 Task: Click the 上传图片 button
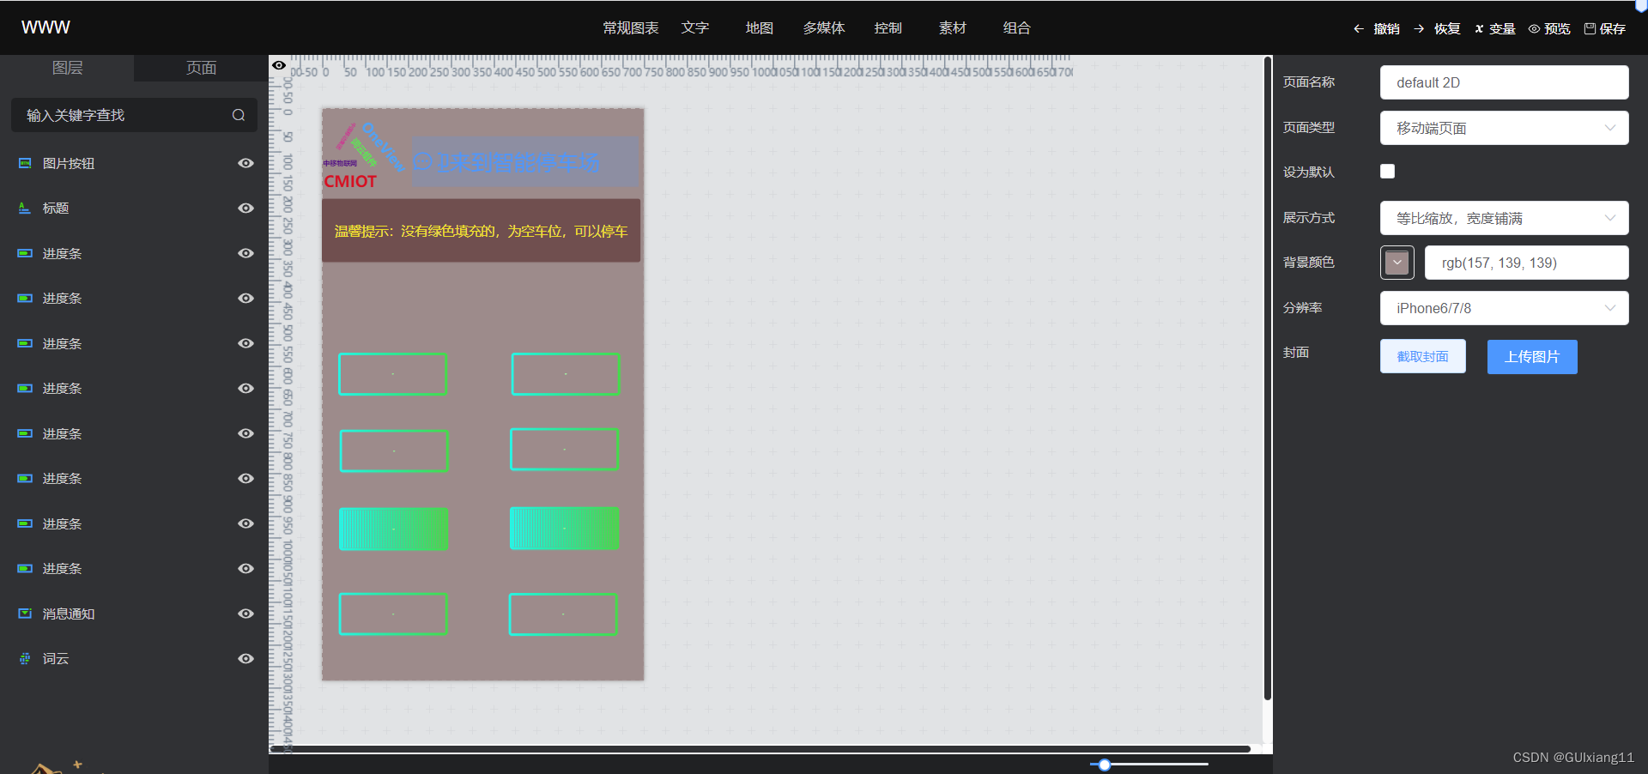pyautogui.click(x=1532, y=356)
